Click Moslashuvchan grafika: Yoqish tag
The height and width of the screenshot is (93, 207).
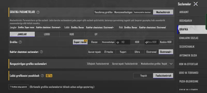tap(154, 64)
